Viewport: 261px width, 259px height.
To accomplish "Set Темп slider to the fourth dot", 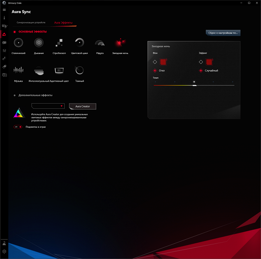I will 213,82.
